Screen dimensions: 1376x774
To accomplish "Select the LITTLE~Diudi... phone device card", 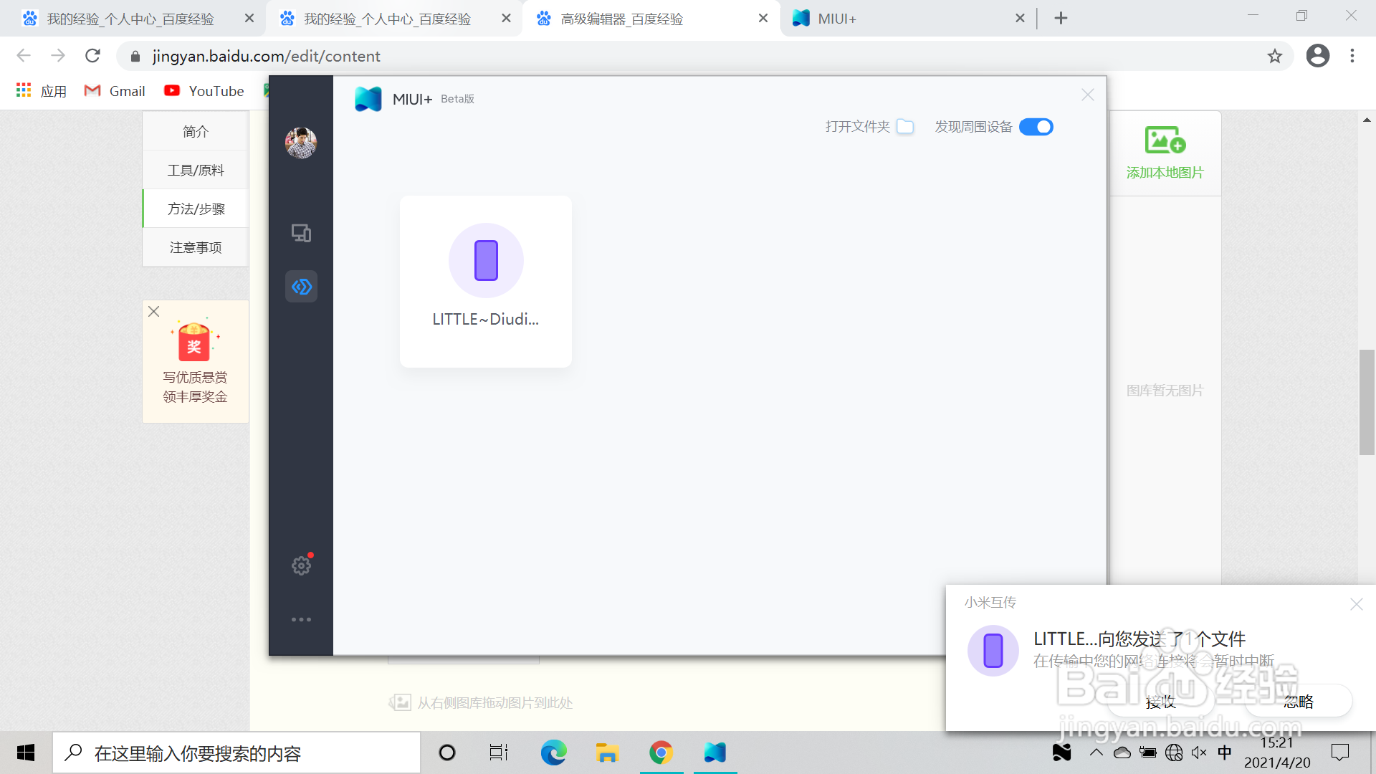I will point(486,281).
